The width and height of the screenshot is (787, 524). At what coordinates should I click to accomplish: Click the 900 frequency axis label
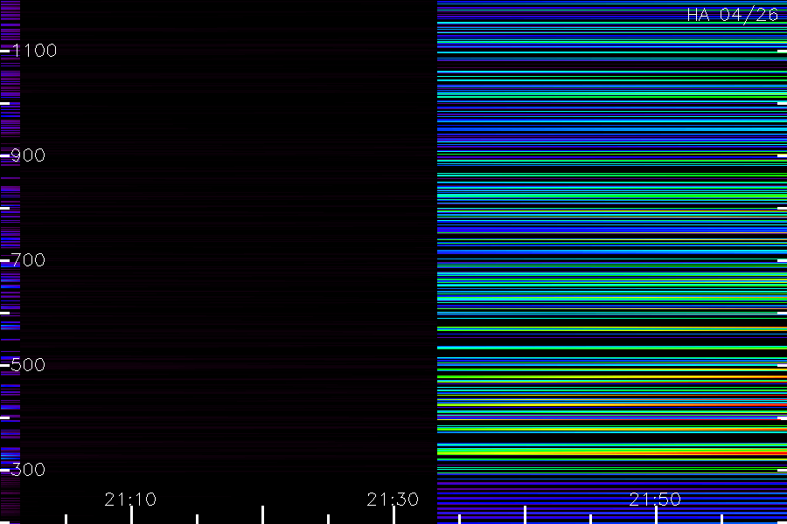click(28, 155)
